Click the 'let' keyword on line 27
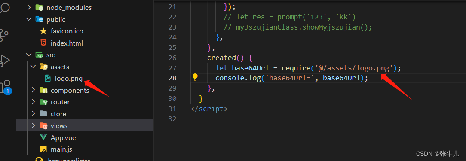This screenshot has height=161, width=466. click(x=221, y=68)
